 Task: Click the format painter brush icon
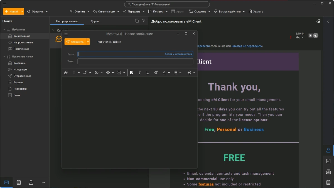(156, 72)
